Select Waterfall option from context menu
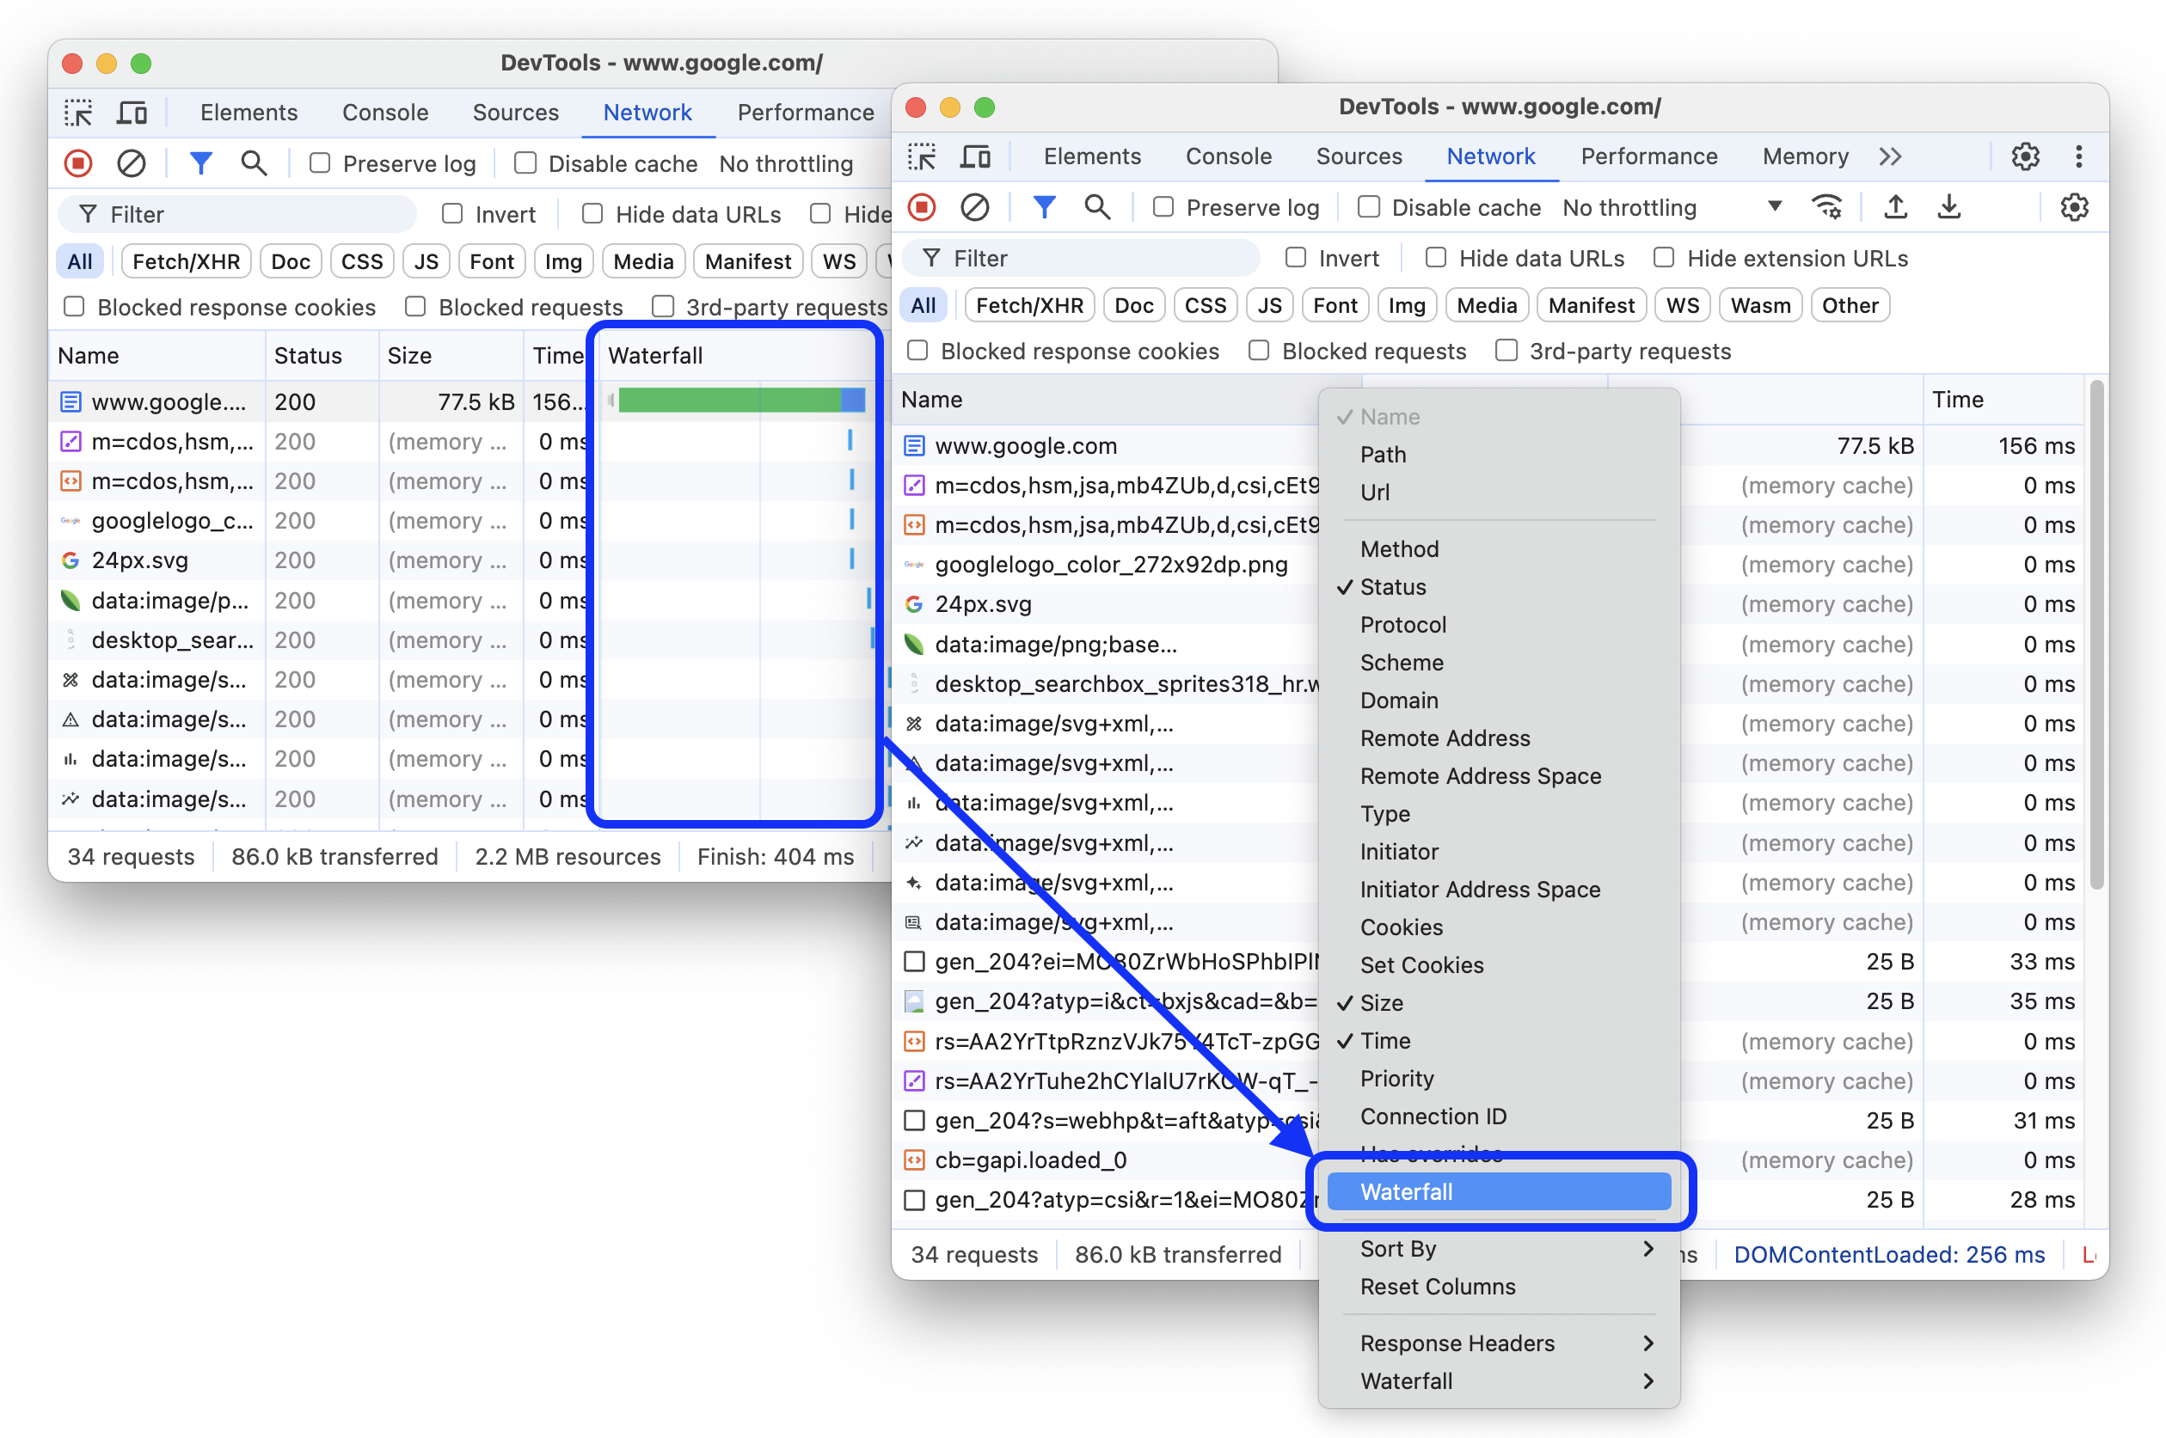 click(1500, 1190)
